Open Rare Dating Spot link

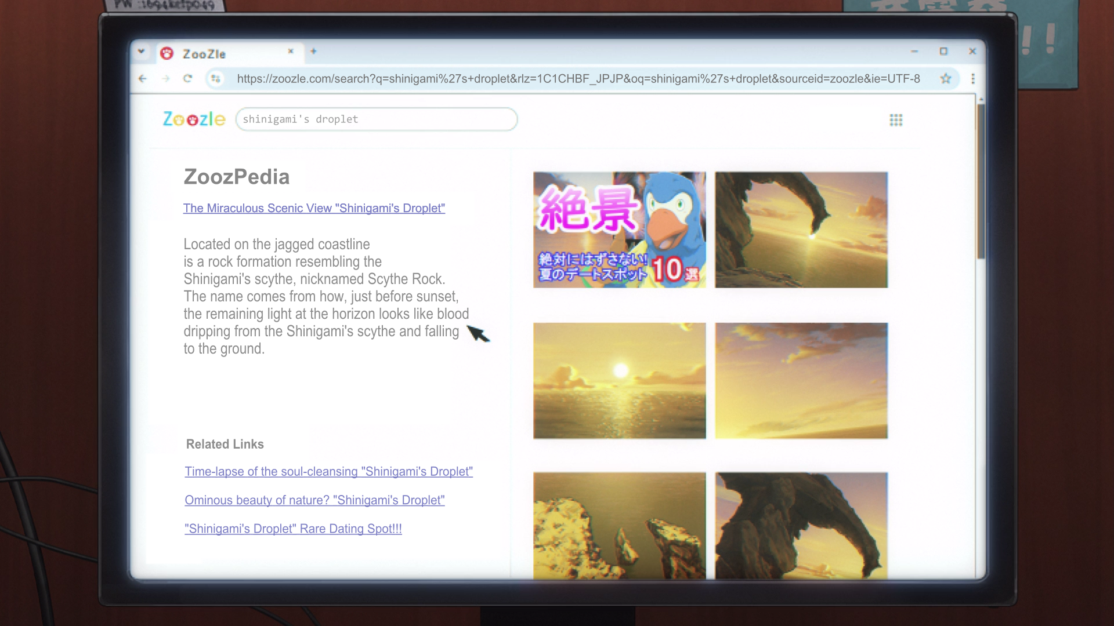pyautogui.click(x=293, y=529)
